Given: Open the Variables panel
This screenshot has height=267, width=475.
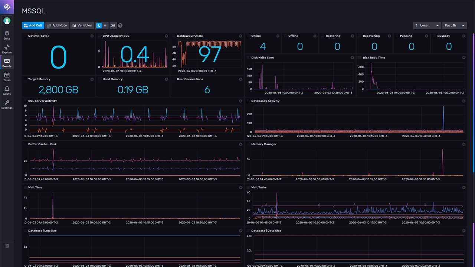Looking at the screenshot, I should [82, 26].
